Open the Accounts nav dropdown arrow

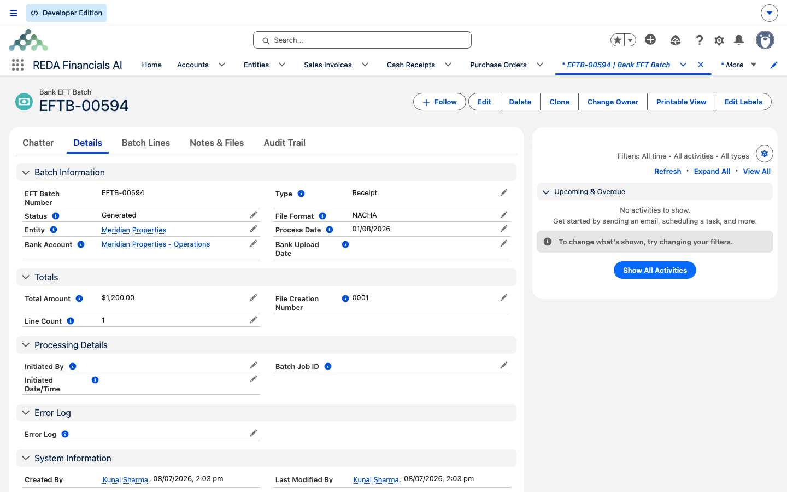[222, 65]
